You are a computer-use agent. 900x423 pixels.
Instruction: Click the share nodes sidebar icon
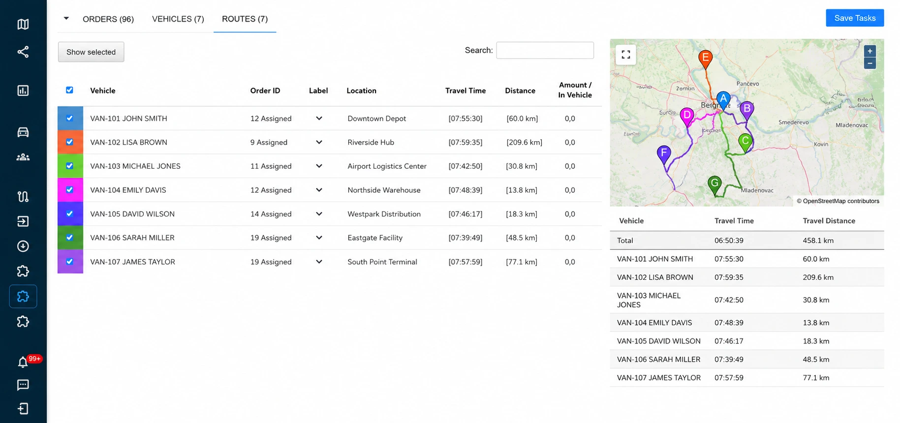[23, 52]
